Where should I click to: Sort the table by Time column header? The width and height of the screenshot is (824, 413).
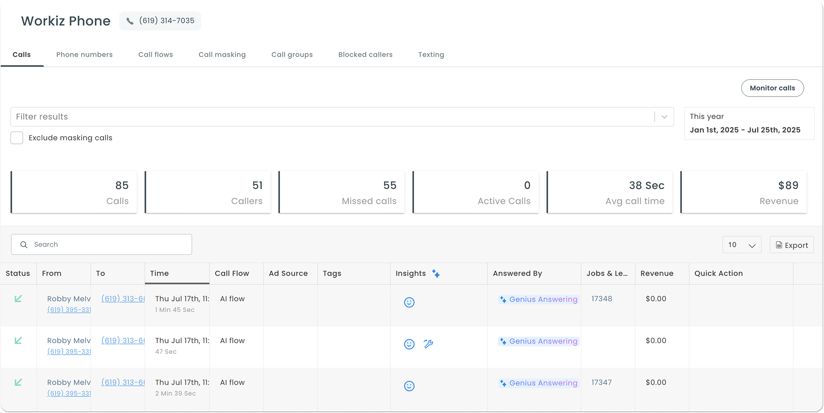[x=160, y=274]
